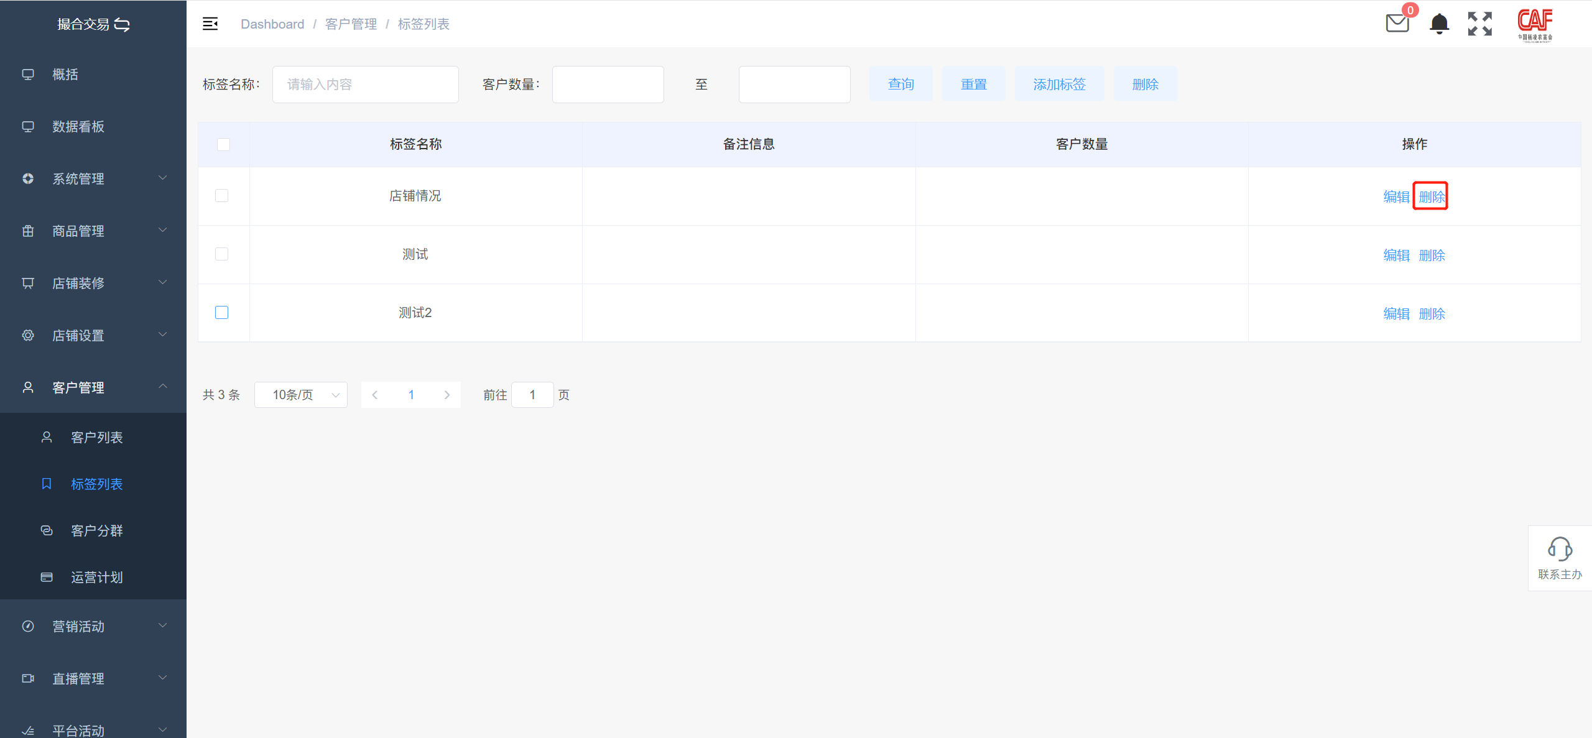The height and width of the screenshot is (738, 1592).
Task: Open the 客户列表 submenu item
Action: (x=93, y=438)
